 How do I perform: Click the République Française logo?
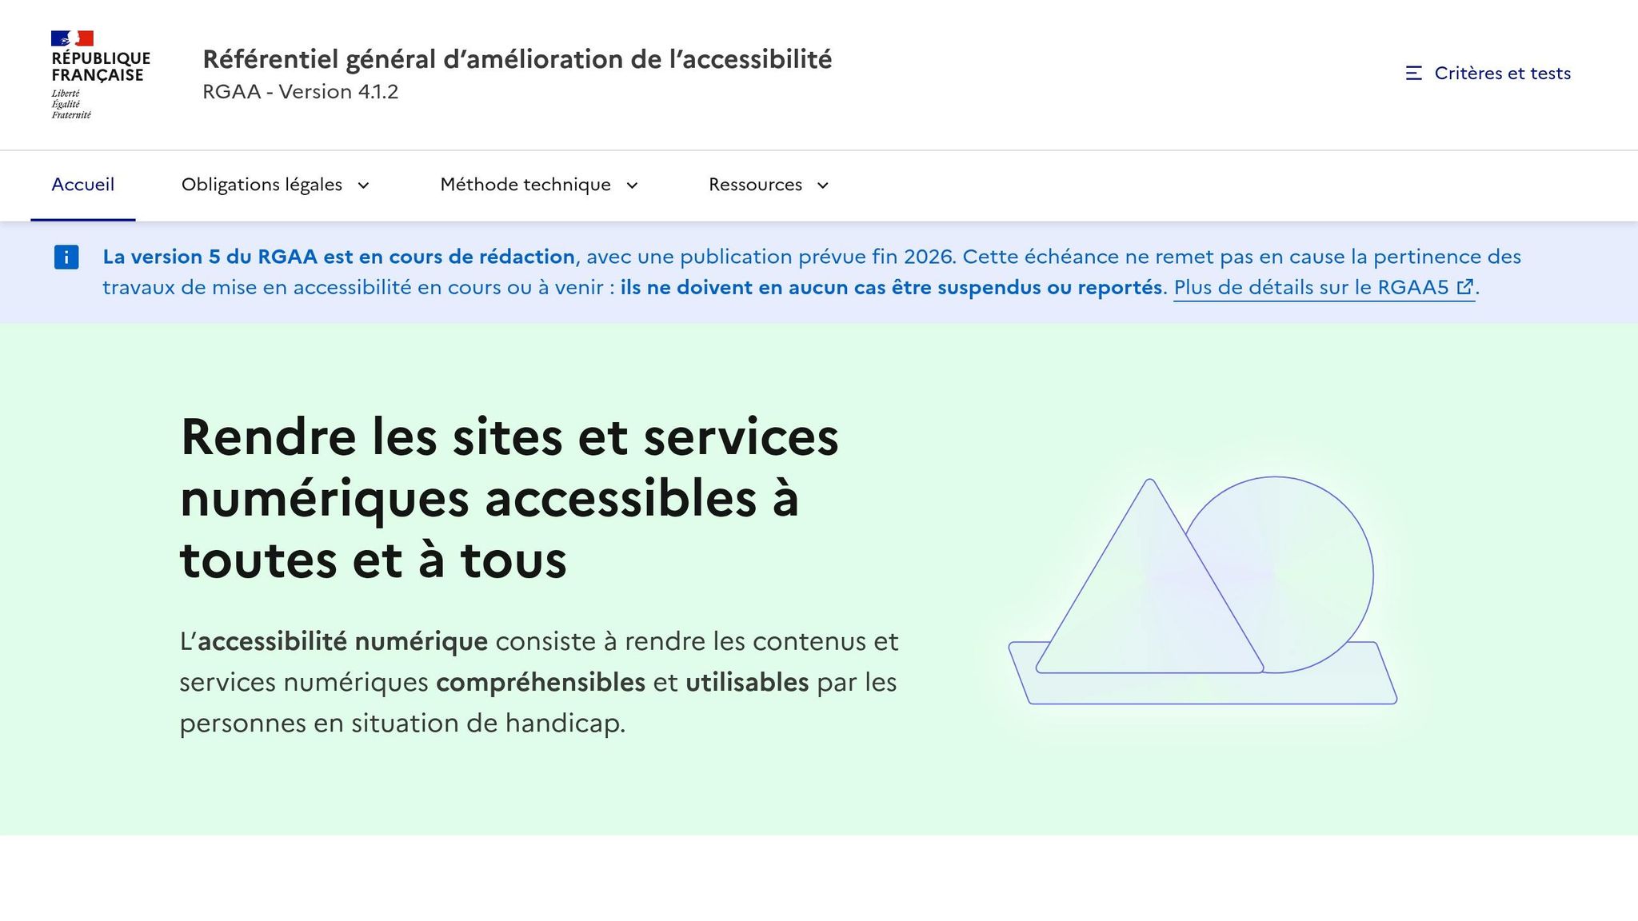click(x=99, y=67)
